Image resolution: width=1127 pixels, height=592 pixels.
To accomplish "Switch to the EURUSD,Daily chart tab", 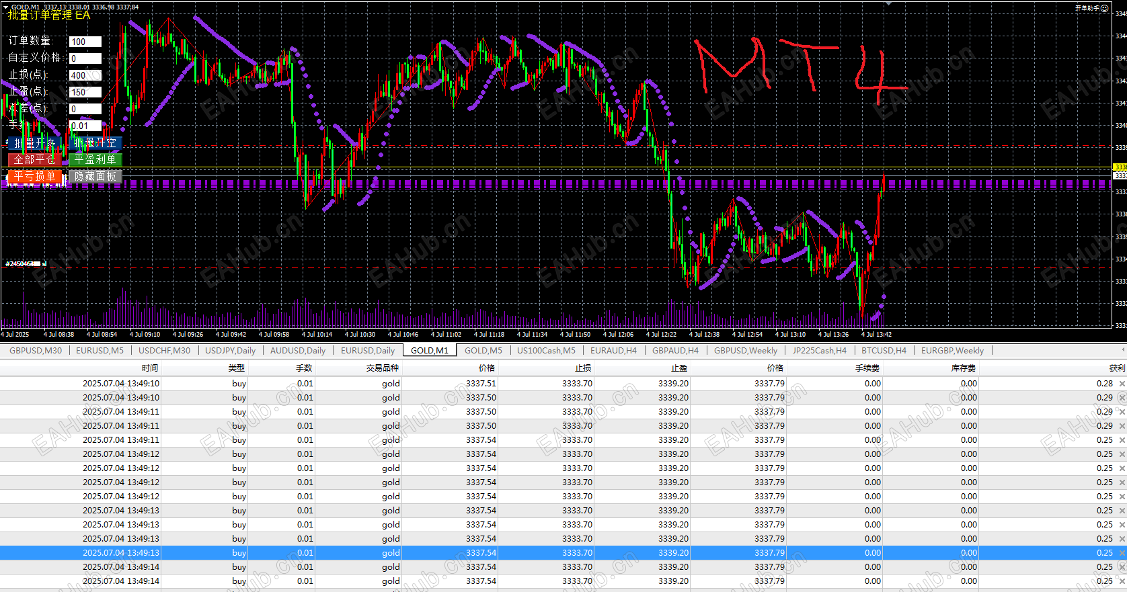I will [x=367, y=350].
